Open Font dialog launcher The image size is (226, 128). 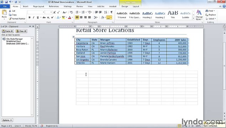(72, 22)
